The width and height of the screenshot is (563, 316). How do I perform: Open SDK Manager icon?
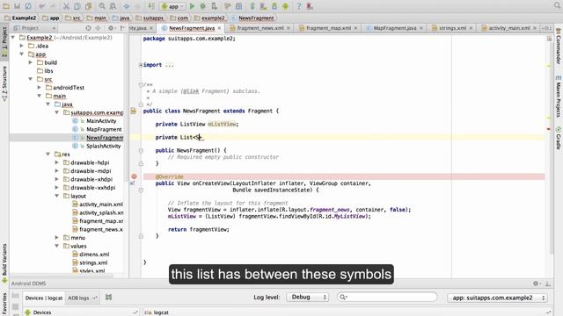click(x=274, y=6)
